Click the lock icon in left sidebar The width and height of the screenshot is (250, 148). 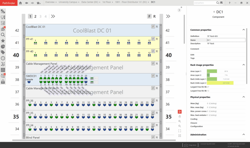3,82
